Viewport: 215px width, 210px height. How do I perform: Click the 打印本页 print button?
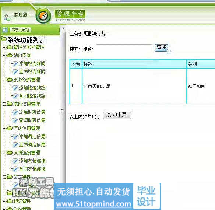117,115
